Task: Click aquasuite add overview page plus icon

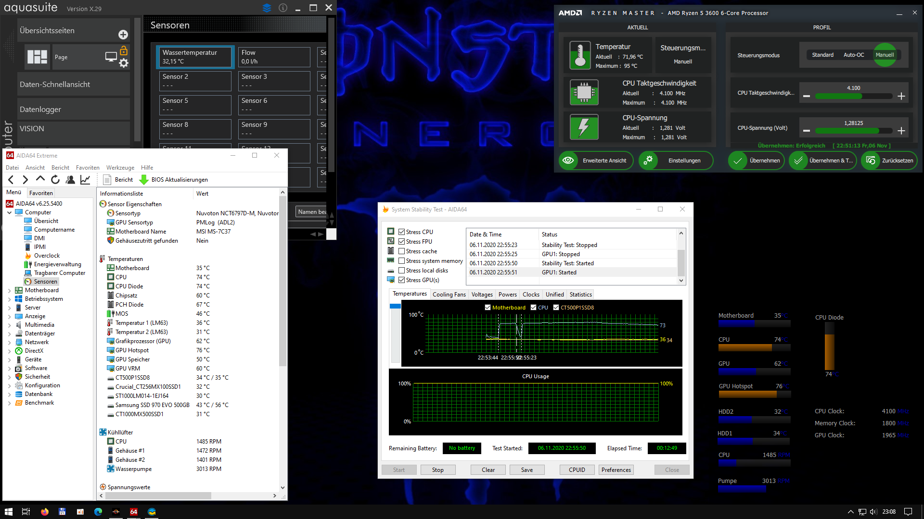Action: [123, 35]
